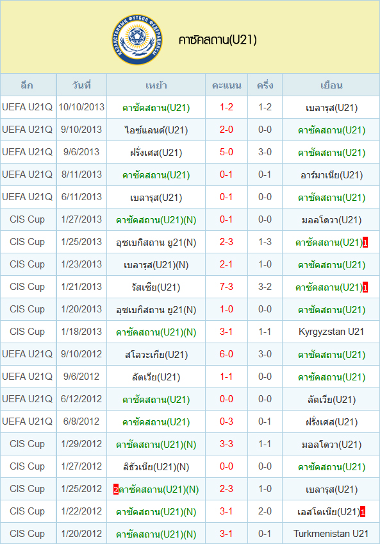
Task: Open the 3-1 score on 1/20/2012
Action: (x=226, y=534)
